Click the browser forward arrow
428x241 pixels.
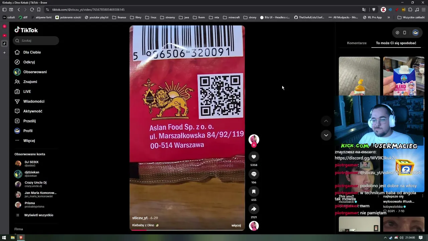click(25, 10)
